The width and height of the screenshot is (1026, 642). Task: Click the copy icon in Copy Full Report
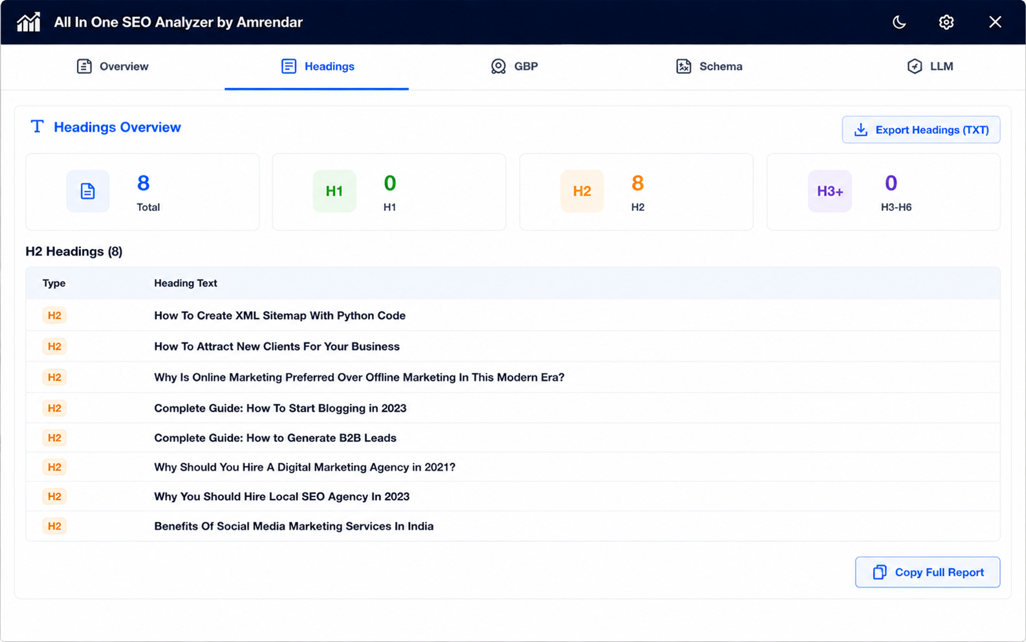tap(880, 572)
